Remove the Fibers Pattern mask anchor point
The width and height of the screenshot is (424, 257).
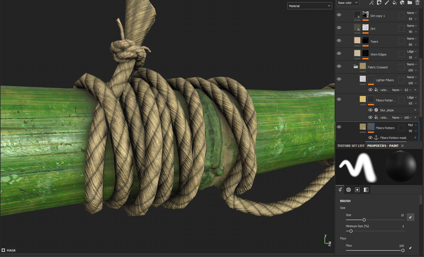pyautogui.click(x=415, y=138)
